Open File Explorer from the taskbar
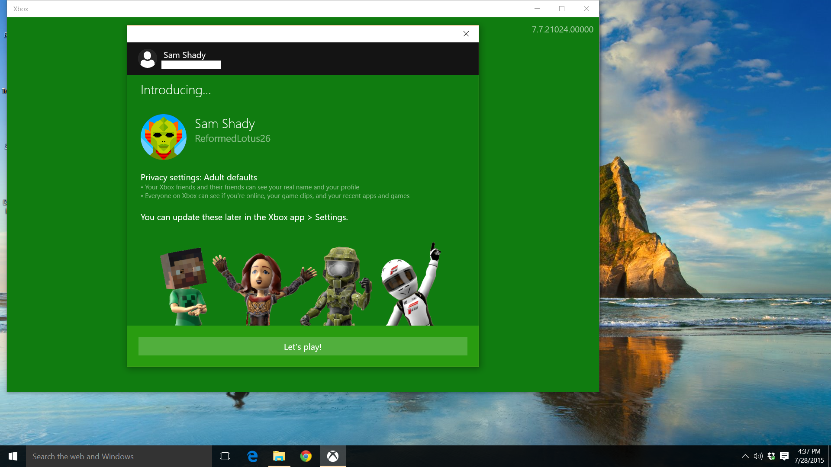 click(x=279, y=456)
